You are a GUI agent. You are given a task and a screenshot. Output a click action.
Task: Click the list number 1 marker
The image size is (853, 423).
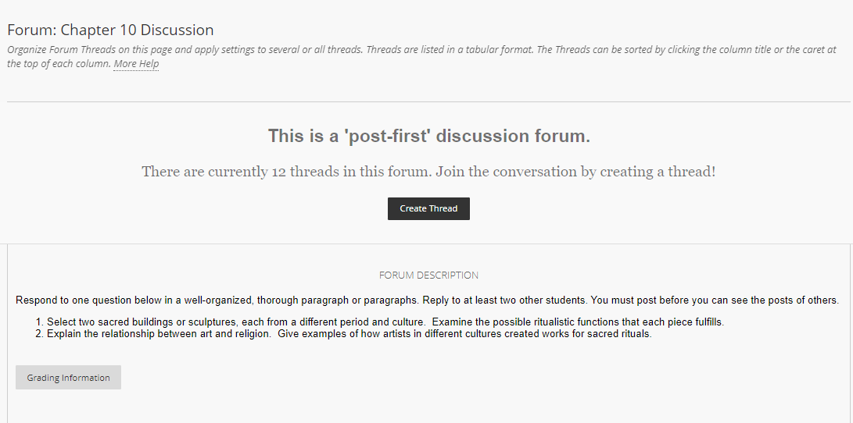(39, 322)
